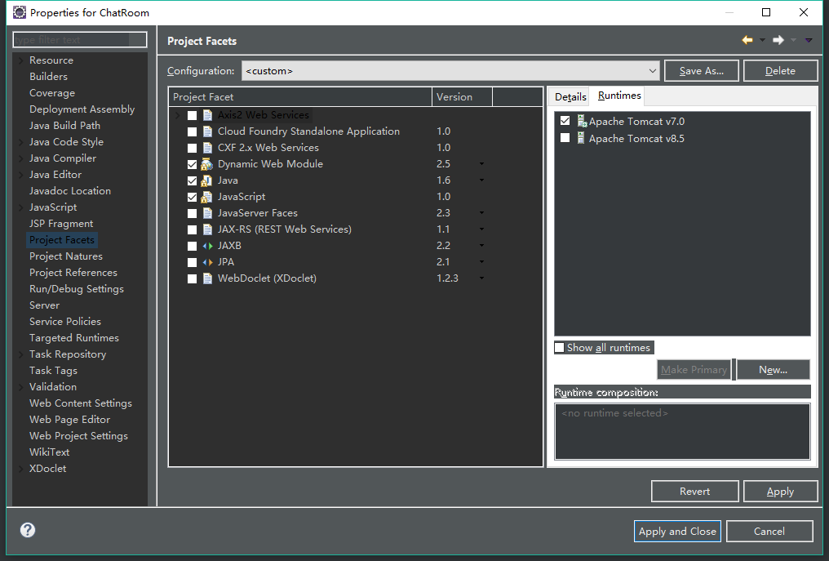Click the Apache Tomcat v7.0 server icon

point(582,121)
